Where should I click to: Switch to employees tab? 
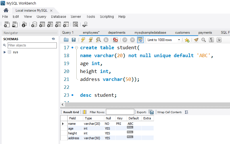point(91,33)
